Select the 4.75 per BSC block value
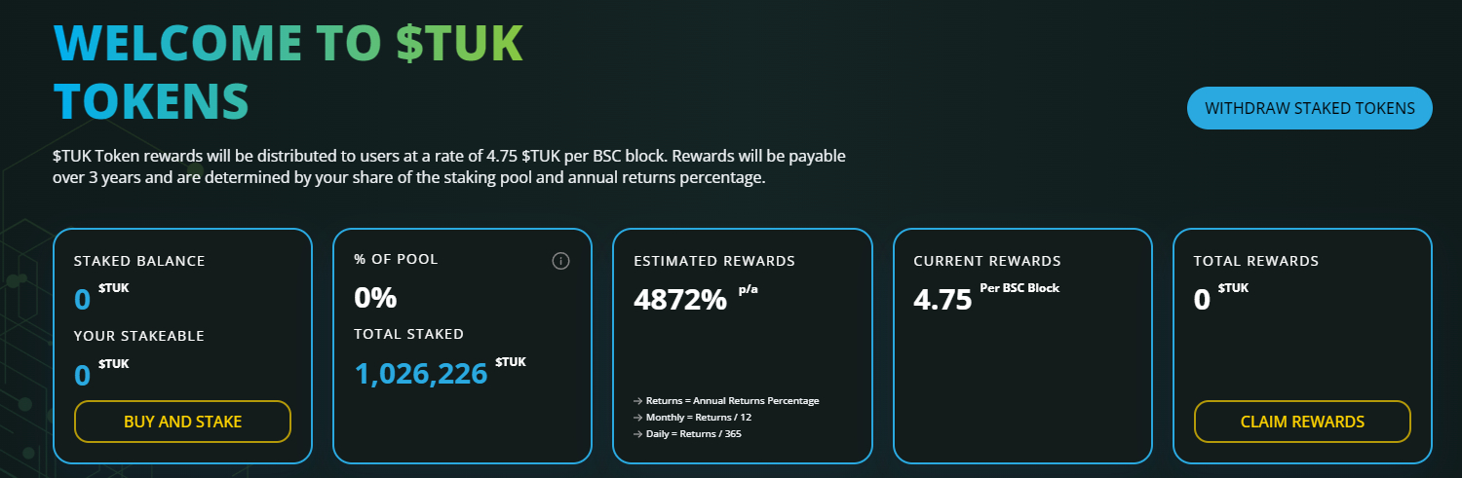Image resolution: width=1462 pixels, height=478 pixels. [x=943, y=299]
